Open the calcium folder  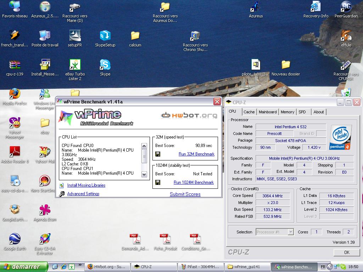click(x=135, y=39)
